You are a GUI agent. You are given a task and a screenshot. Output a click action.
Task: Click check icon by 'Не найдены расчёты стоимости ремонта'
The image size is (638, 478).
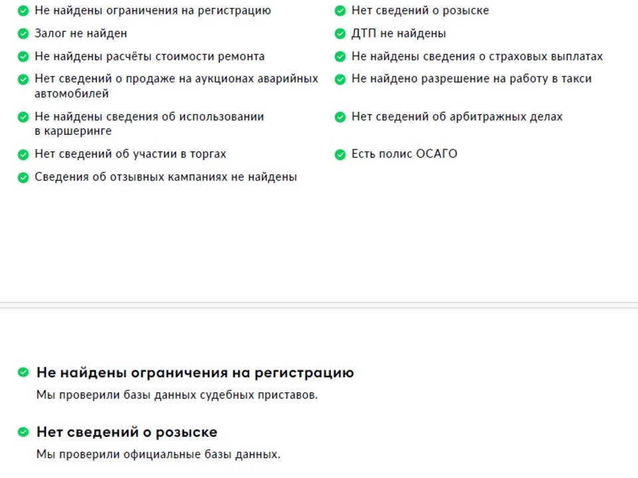point(23,56)
